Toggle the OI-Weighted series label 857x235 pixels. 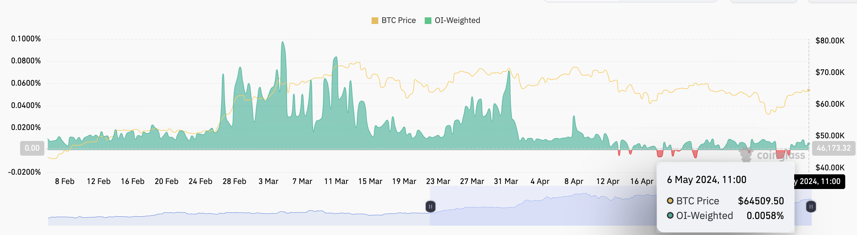457,21
